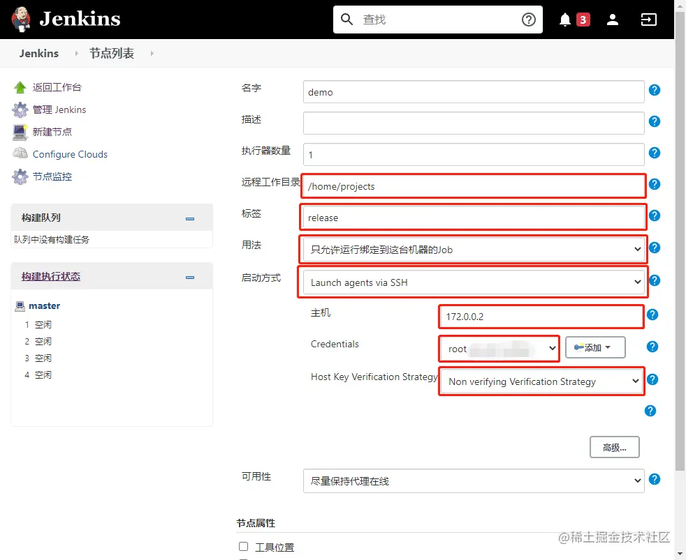
Task: Collapse the 构建队列 panel
Action: click(190, 219)
